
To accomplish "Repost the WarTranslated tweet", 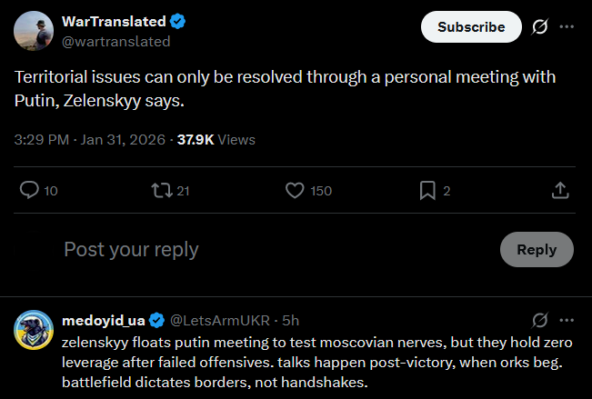I will point(160,190).
